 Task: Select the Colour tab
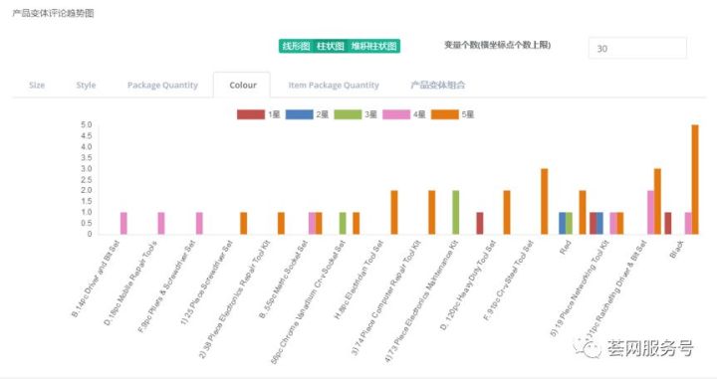point(243,85)
